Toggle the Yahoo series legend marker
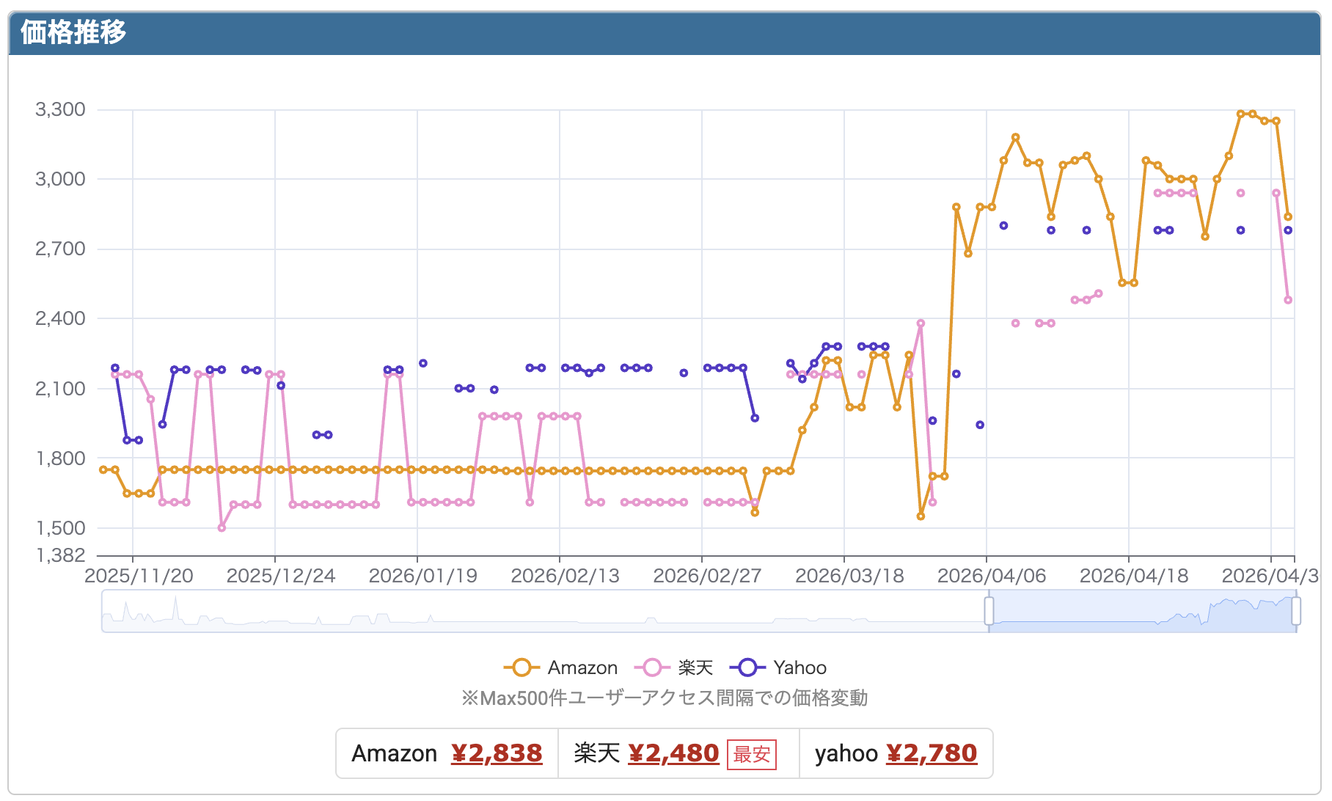 pyautogui.click(x=747, y=667)
